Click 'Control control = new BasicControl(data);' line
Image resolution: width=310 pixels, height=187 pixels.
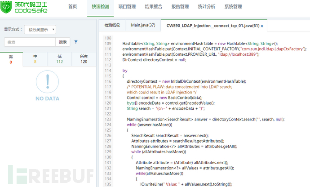[x=165, y=98]
